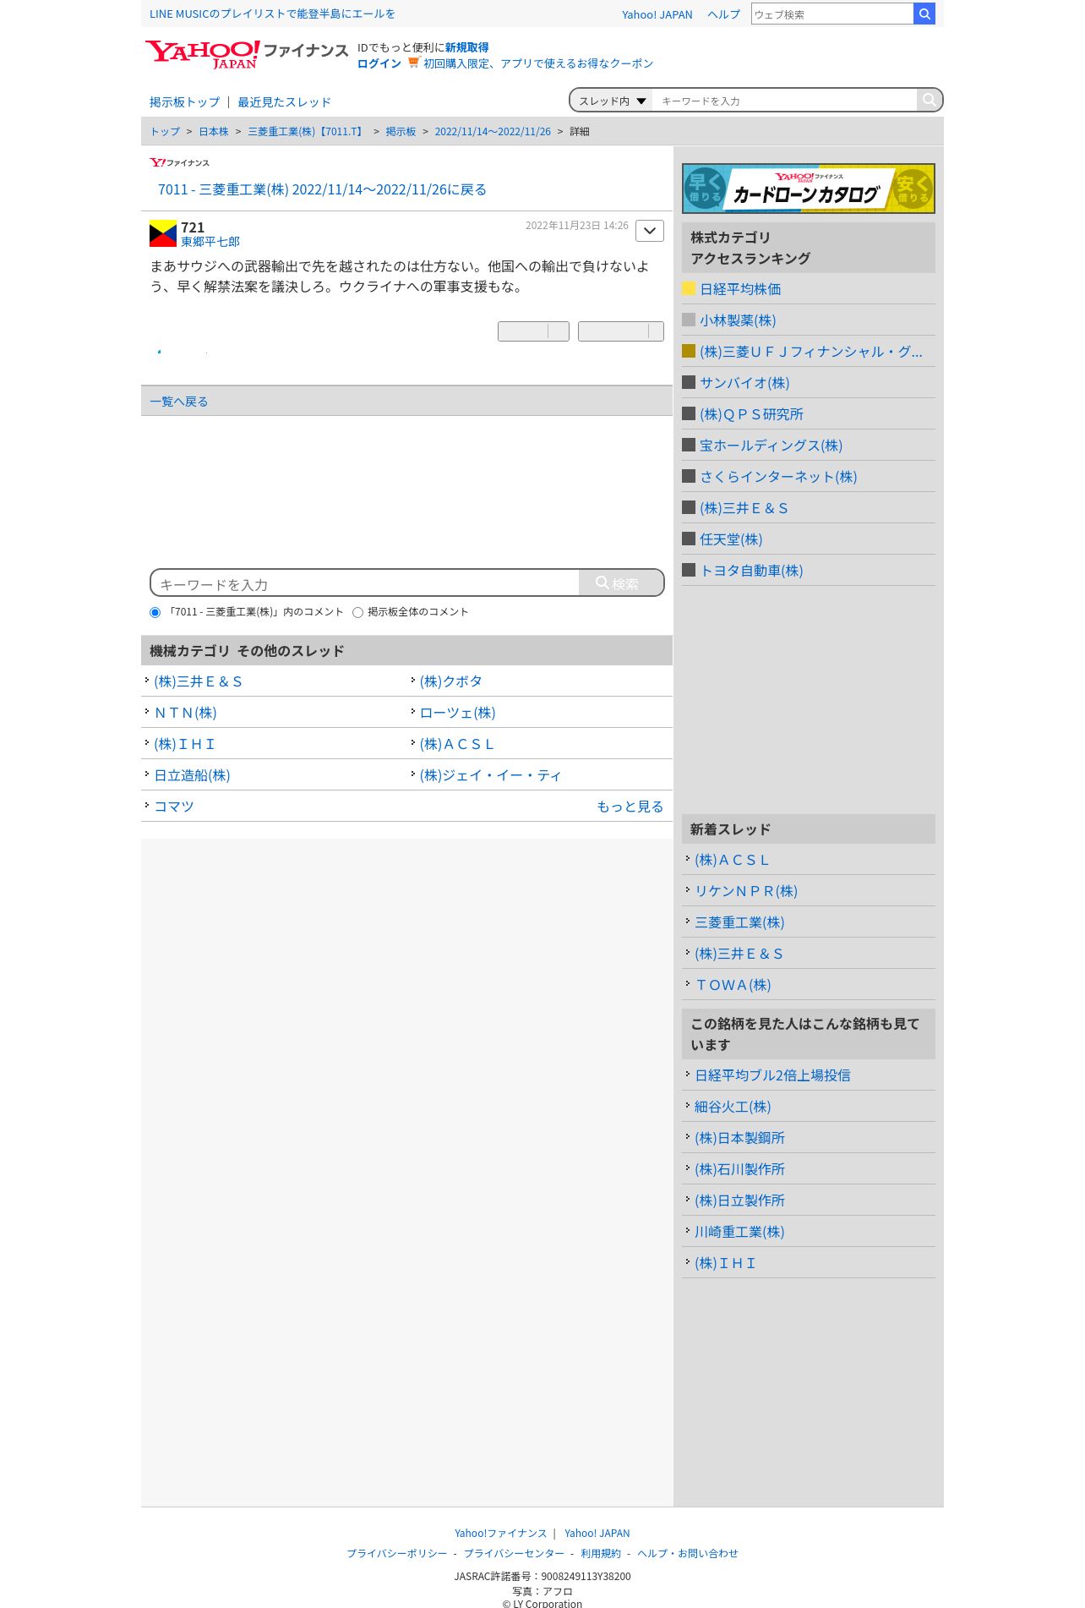Go to the 掲示板 breadcrumb
1085x1608 pixels.
[401, 132]
